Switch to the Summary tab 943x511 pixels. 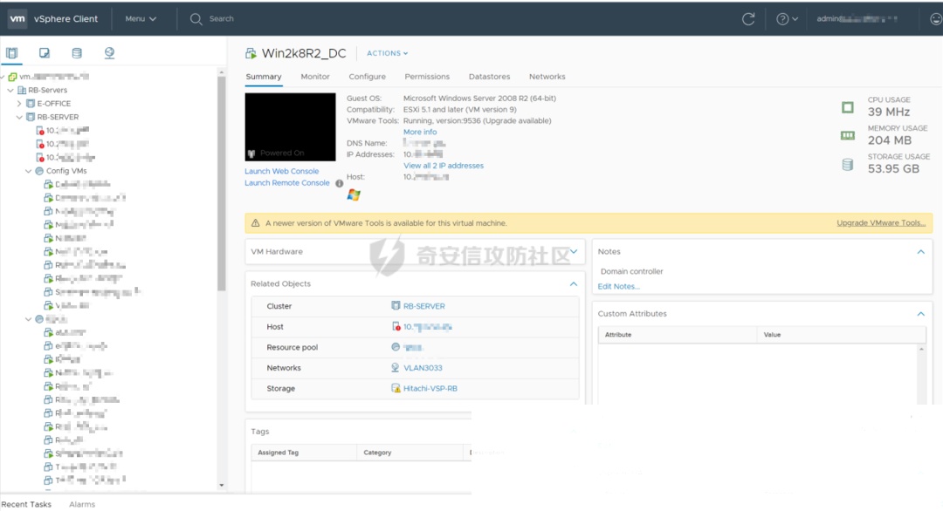coord(264,76)
